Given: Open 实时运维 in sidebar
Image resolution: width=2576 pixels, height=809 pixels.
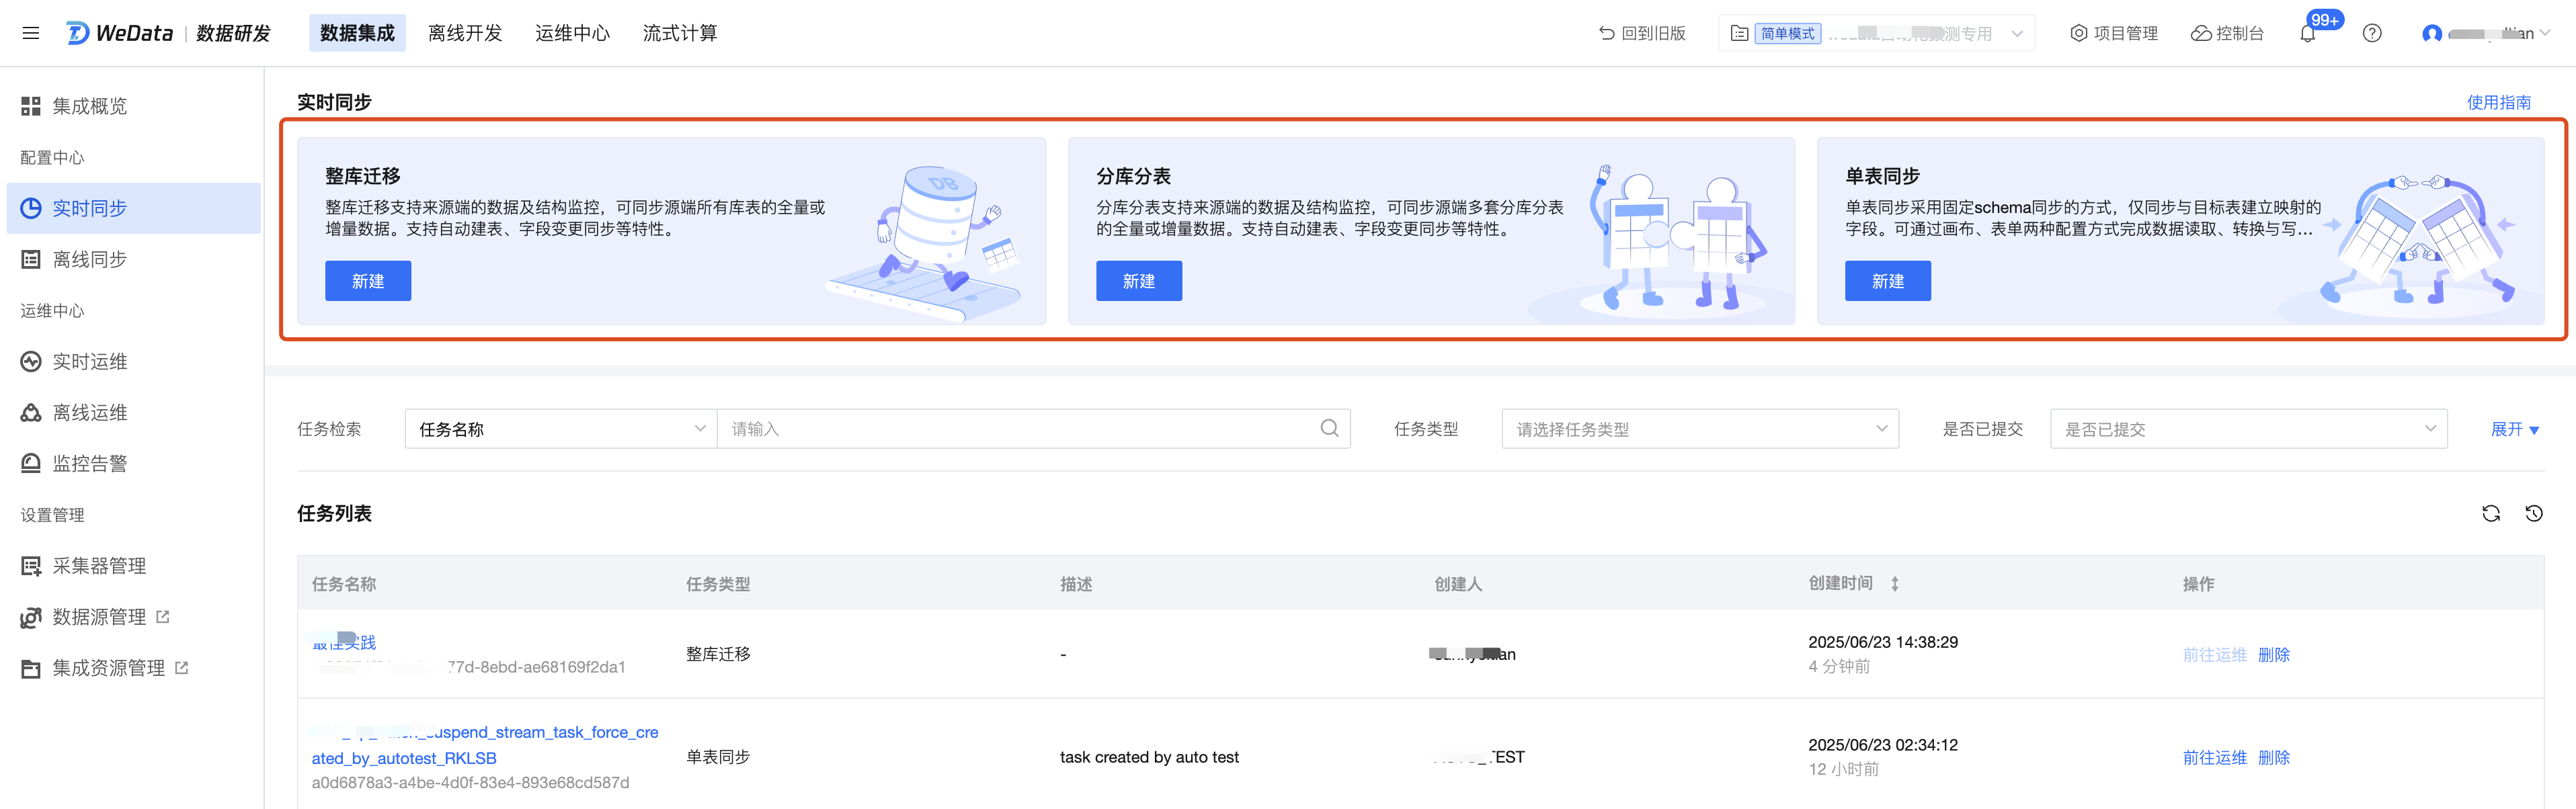Looking at the screenshot, I should (x=90, y=361).
